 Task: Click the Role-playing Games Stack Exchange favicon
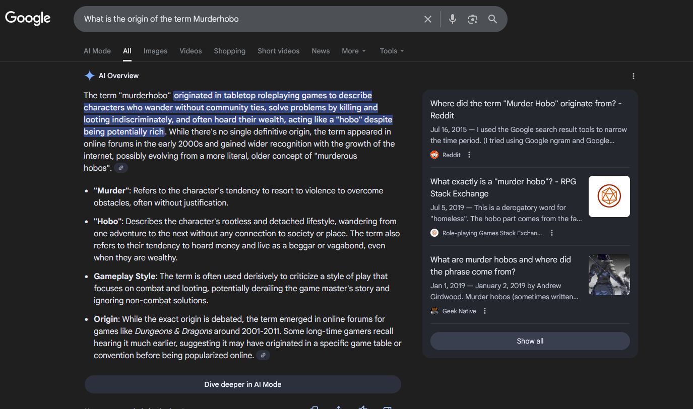tap(434, 233)
